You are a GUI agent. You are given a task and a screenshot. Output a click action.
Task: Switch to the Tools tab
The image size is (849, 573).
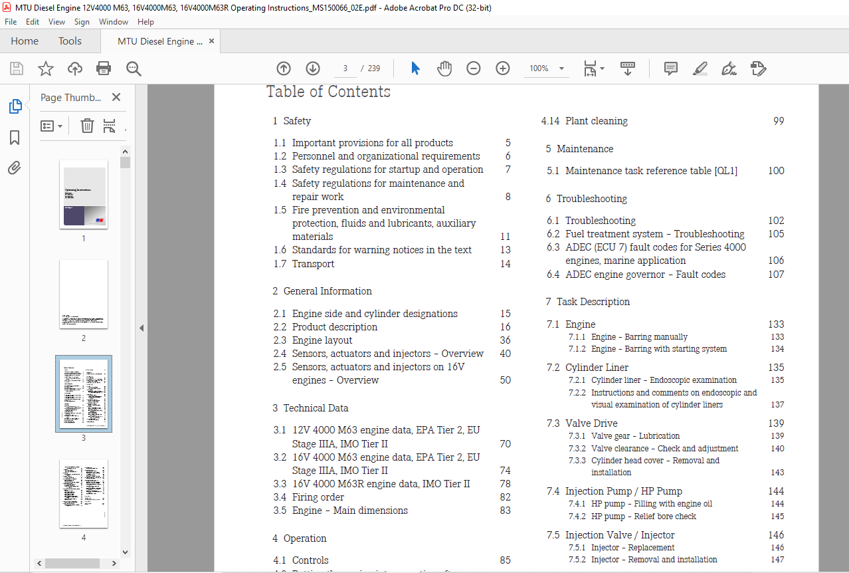(x=70, y=41)
